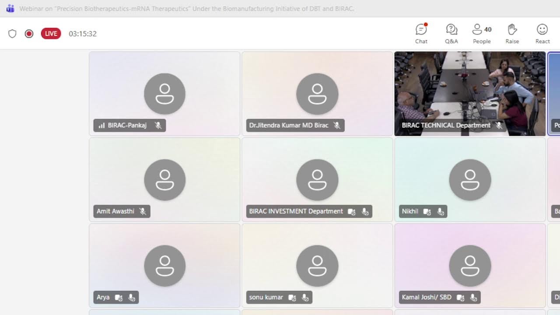
Task: Click the red recording indicator icon
Action: coord(29,34)
